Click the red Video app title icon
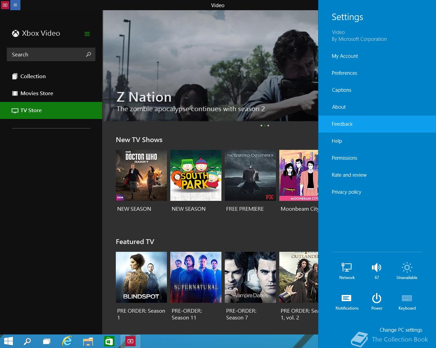The image size is (436, 348). point(5,5)
